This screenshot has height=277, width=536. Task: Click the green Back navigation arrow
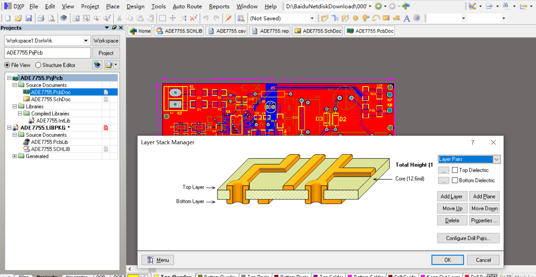(378, 6)
